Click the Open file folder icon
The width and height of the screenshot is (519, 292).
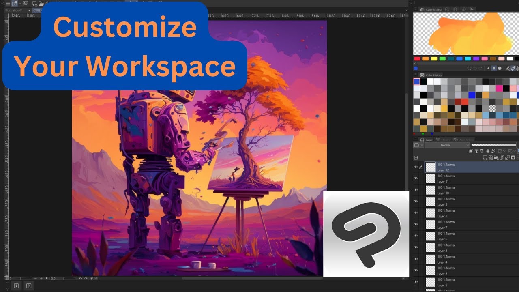pyautogui.click(x=41, y=4)
